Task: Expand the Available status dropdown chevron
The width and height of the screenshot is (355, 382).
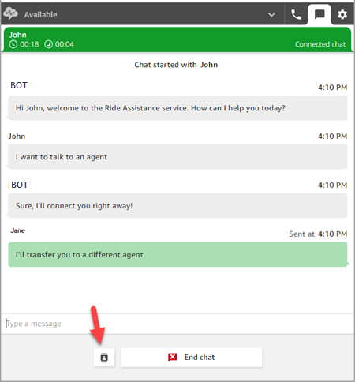Action: (271, 14)
